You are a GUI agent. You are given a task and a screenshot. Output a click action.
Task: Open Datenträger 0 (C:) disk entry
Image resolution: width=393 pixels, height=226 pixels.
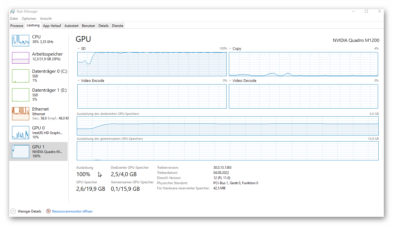pyautogui.click(x=38, y=76)
